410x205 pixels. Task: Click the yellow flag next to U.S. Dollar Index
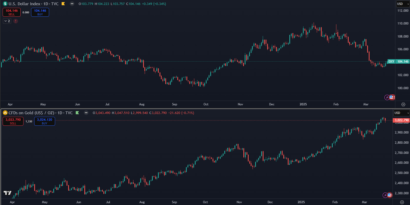coord(63,4)
